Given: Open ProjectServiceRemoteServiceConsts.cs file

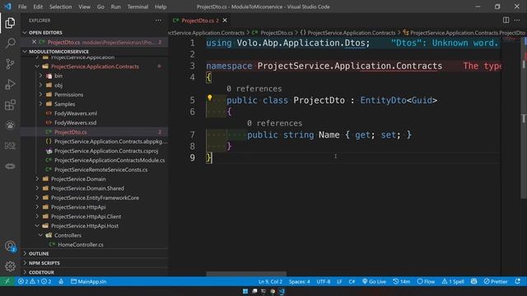Looking at the screenshot, I should (x=95, y=170).
